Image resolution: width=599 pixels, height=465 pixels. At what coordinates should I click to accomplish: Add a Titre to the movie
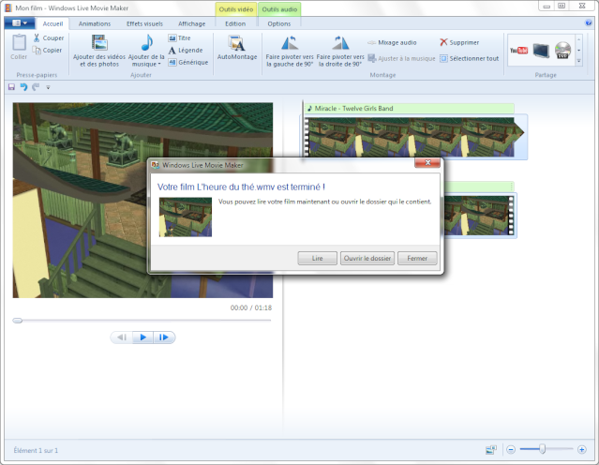[x=180, y=37]
